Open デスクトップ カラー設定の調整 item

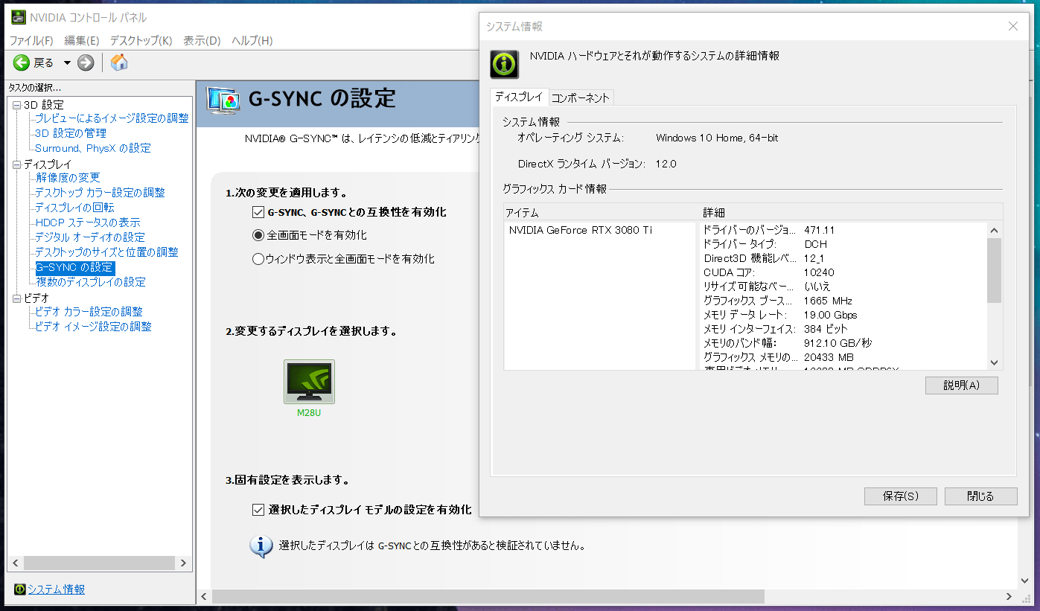click(101, 193)
